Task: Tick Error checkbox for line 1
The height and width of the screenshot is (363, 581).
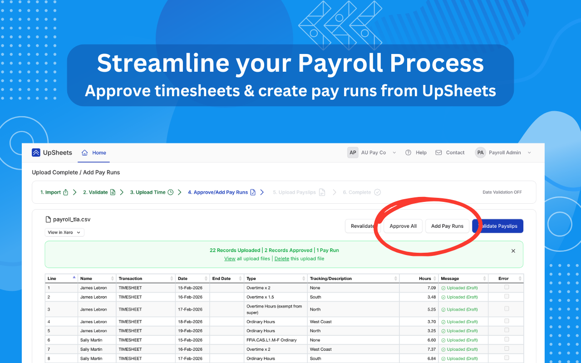Action: coord(507,287)
